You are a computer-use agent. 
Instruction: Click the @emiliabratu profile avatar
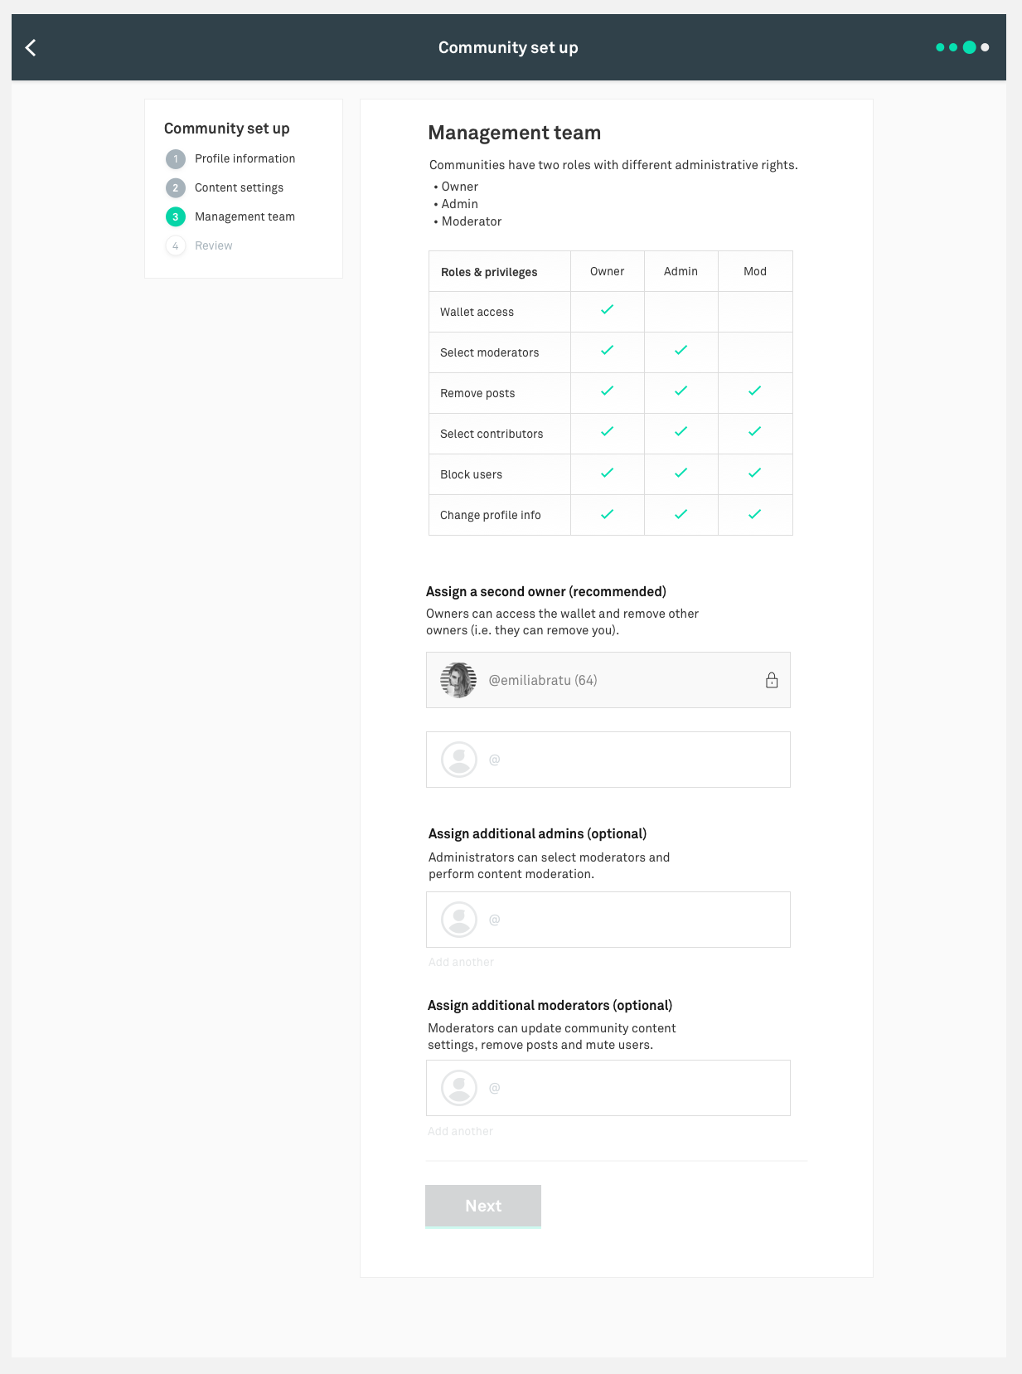tap(458, 680)
